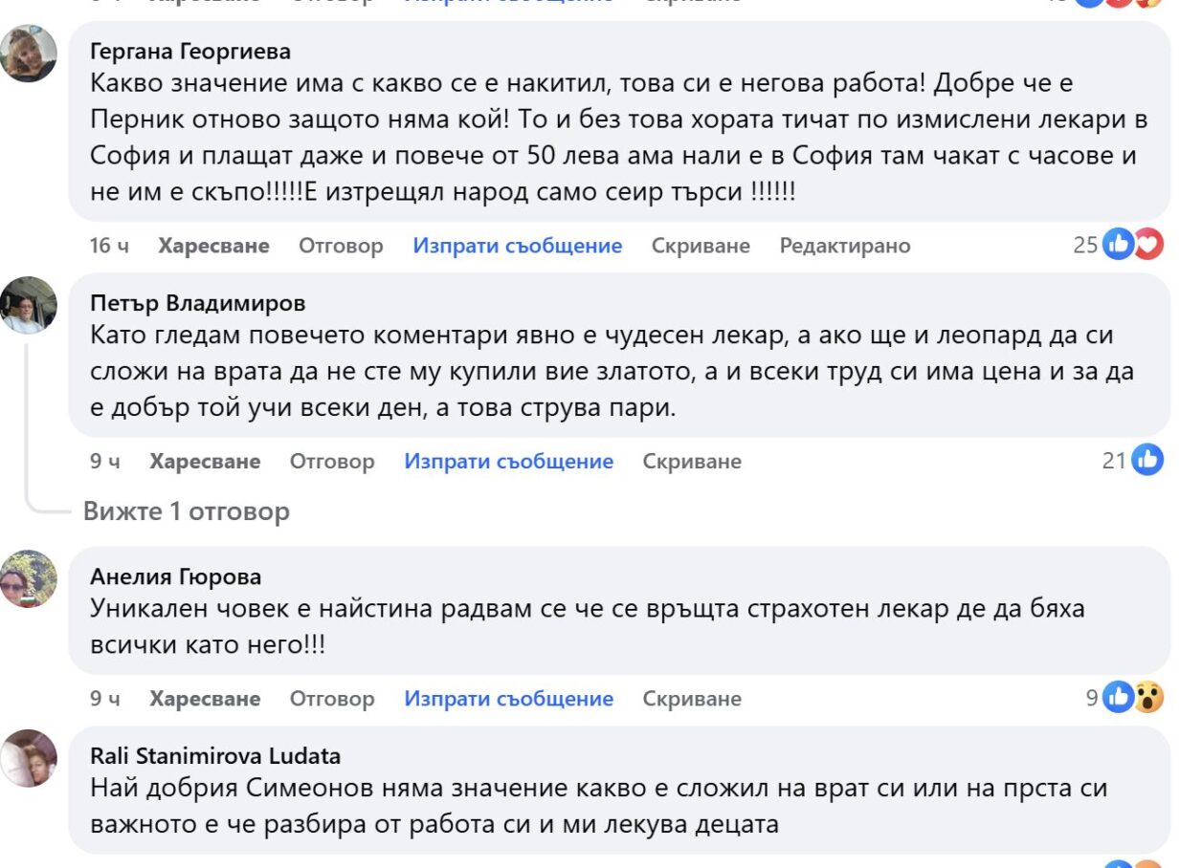Click 'Изпрати съобщение' under Анелия Гюрова's comment
Viewport: 1202px width, 868px height.
508,699
